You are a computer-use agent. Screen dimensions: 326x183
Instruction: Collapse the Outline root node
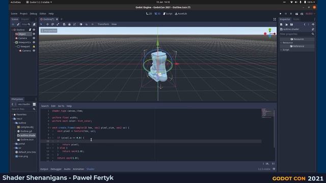pos(12,30)
